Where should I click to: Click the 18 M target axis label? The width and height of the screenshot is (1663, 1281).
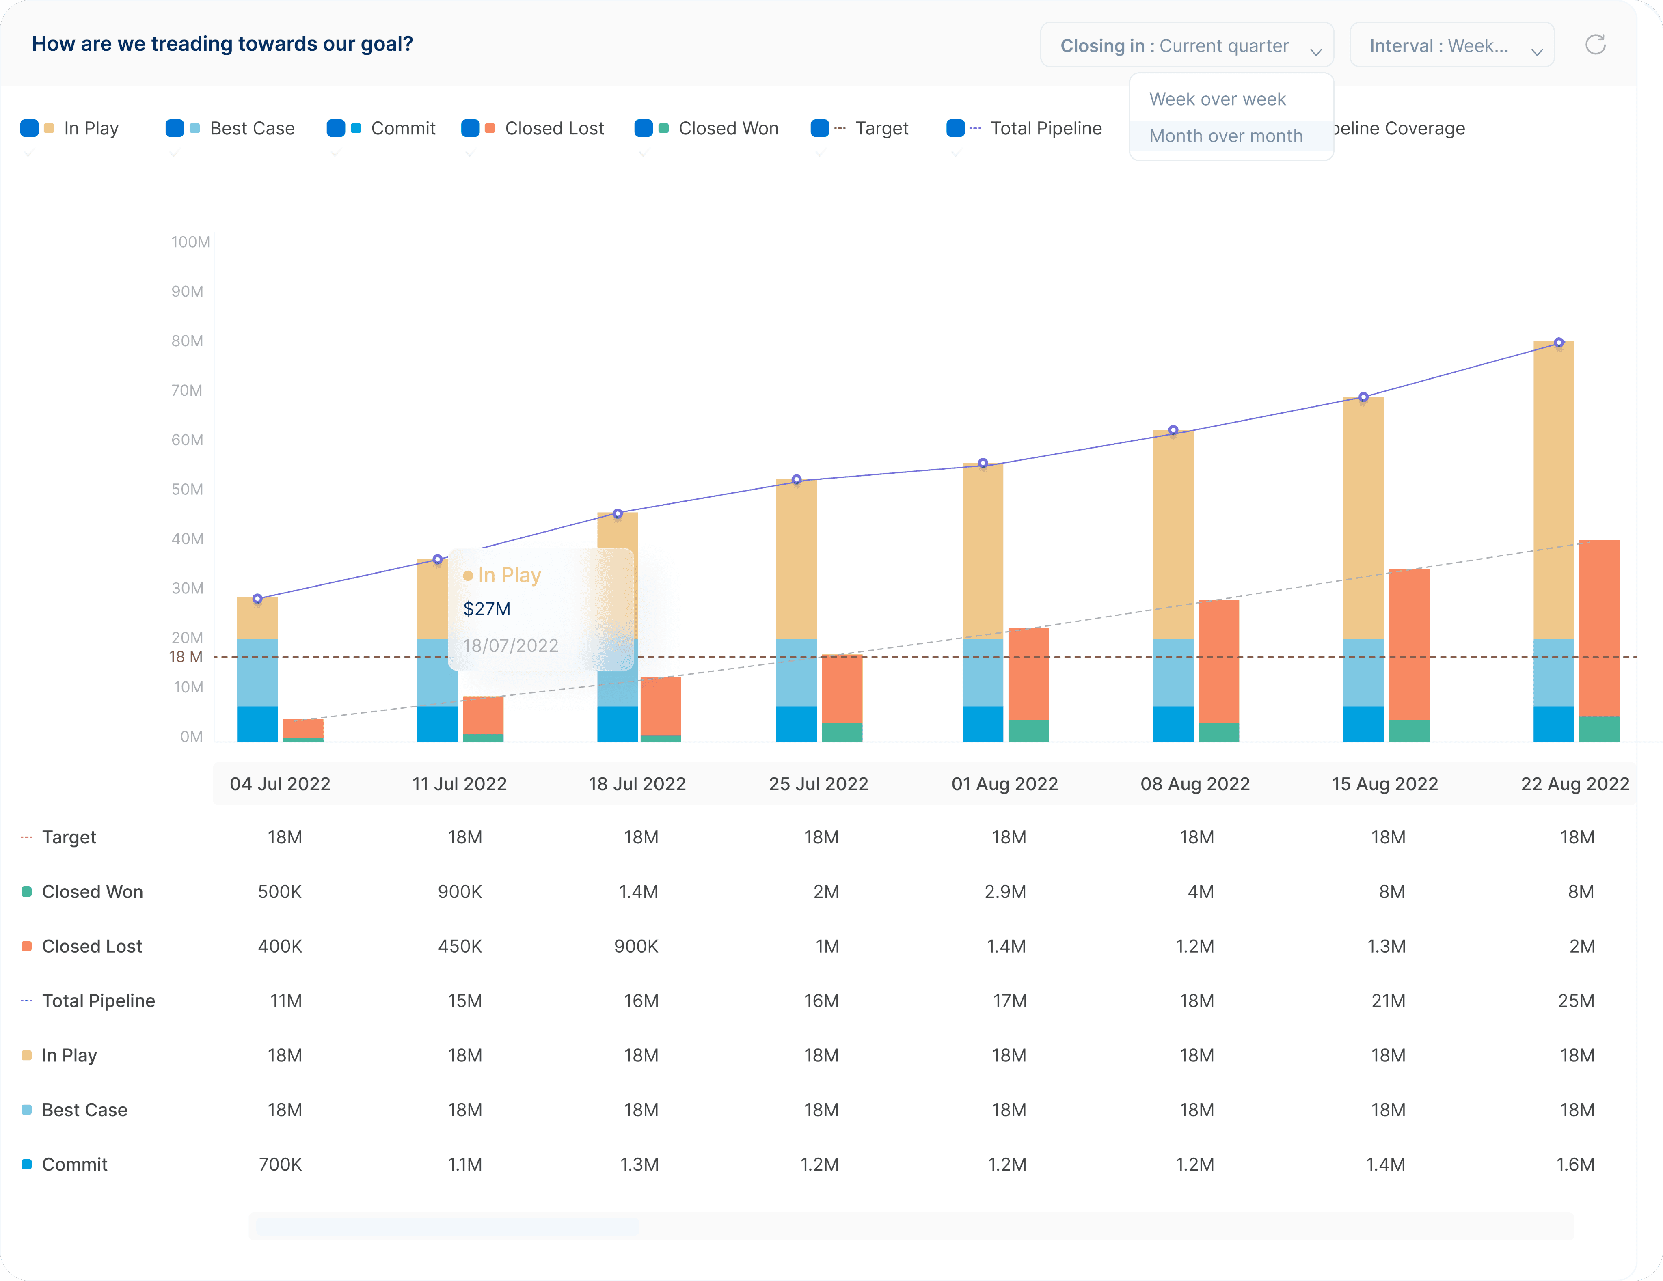point(185,657)
